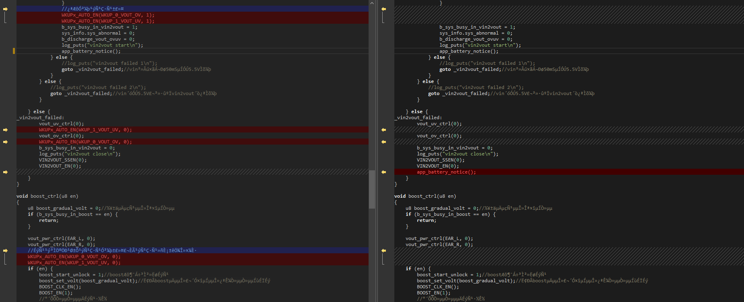Click 'sys_info.sys_abnormal = 0;' in right pane
The height and width of the screenshot is (302, 744).
click(476, 33)
